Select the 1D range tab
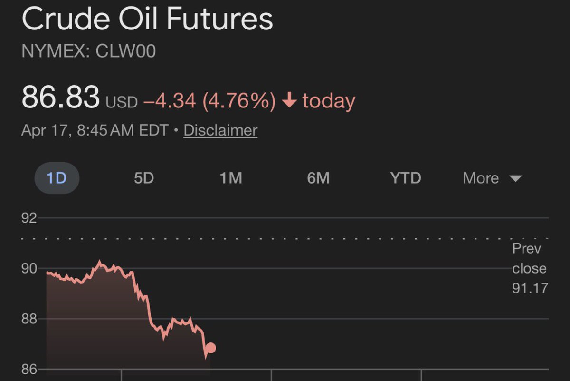This screenshot has height=381, width=570. pos(57,178)
